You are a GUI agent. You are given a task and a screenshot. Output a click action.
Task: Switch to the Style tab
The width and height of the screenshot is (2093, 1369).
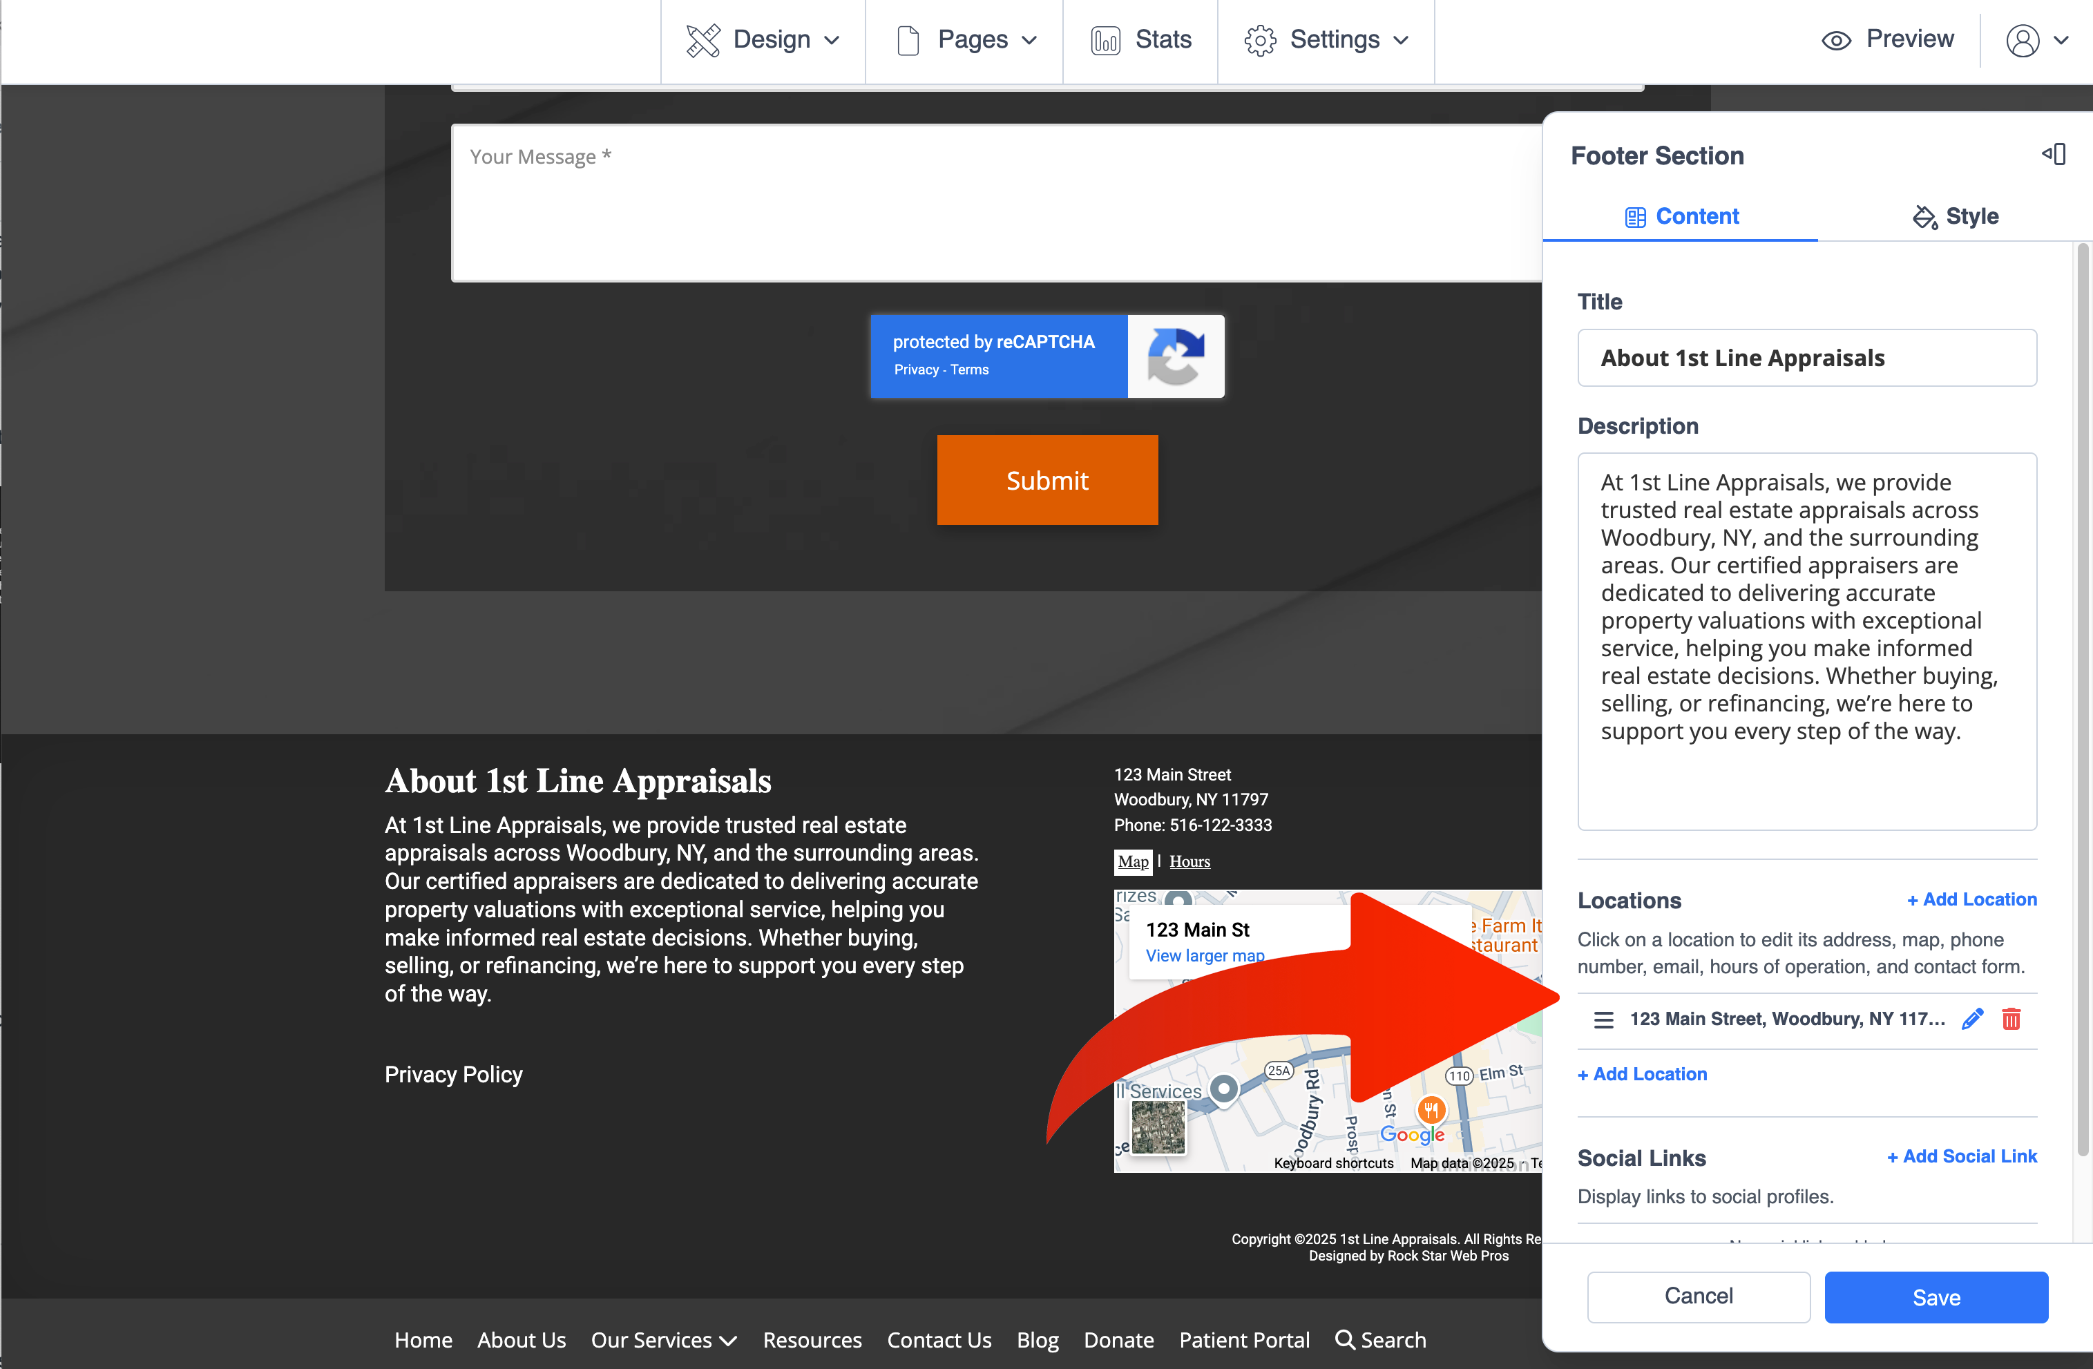[x=1955, y=216]
